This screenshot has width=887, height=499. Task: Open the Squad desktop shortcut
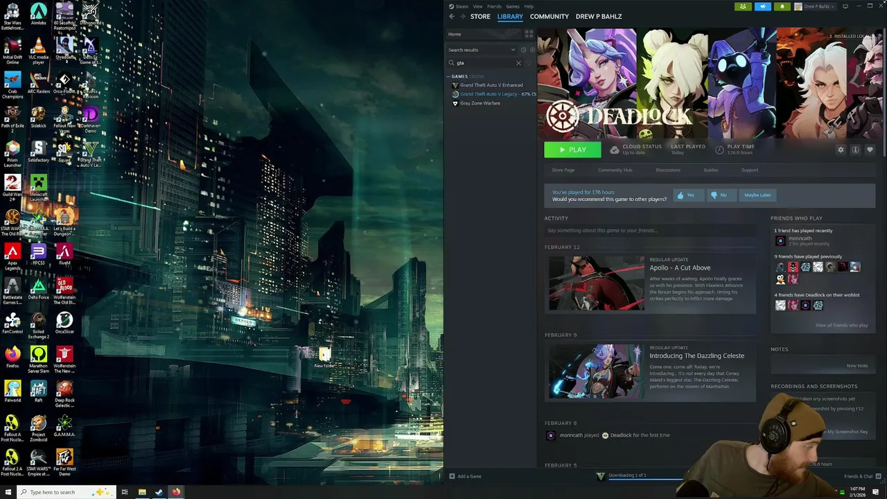coord(64,151)
